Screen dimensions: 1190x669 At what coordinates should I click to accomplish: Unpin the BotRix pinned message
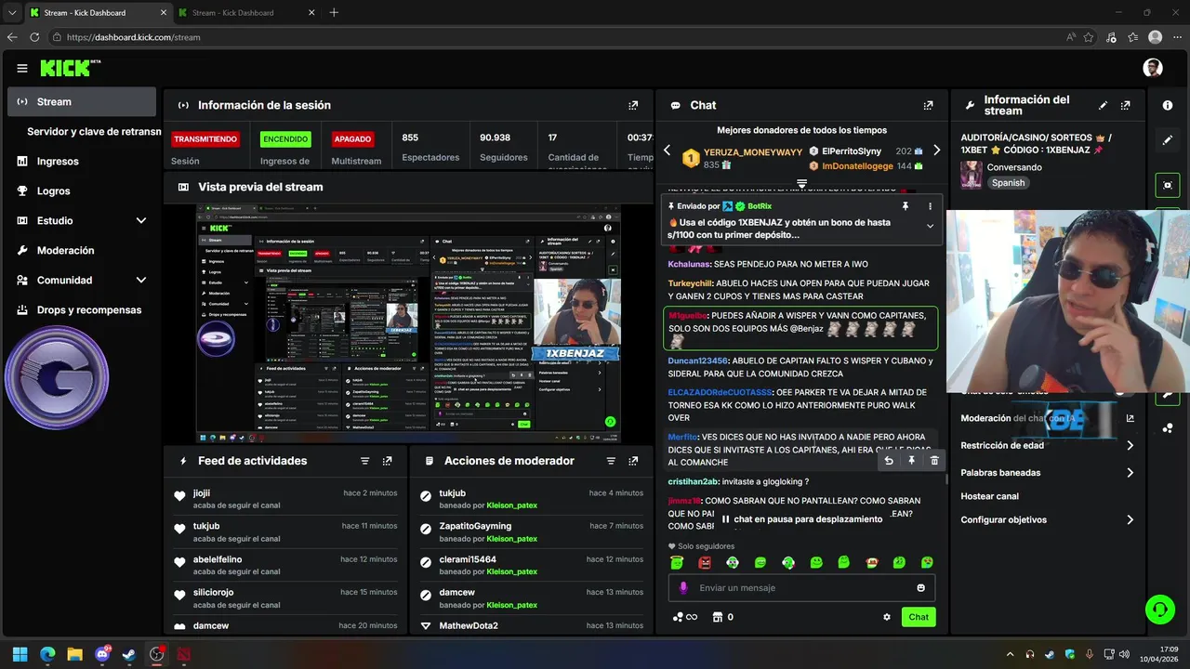tap(905, 205)
